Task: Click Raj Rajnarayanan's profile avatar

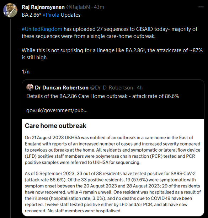Action: click(10, 10)
